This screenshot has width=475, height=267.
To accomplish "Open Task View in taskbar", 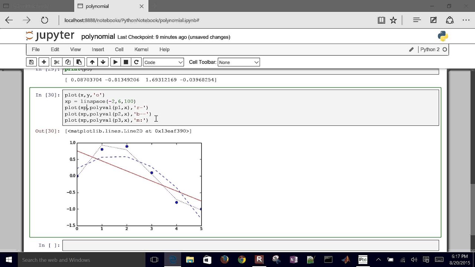I will point(154,260).
